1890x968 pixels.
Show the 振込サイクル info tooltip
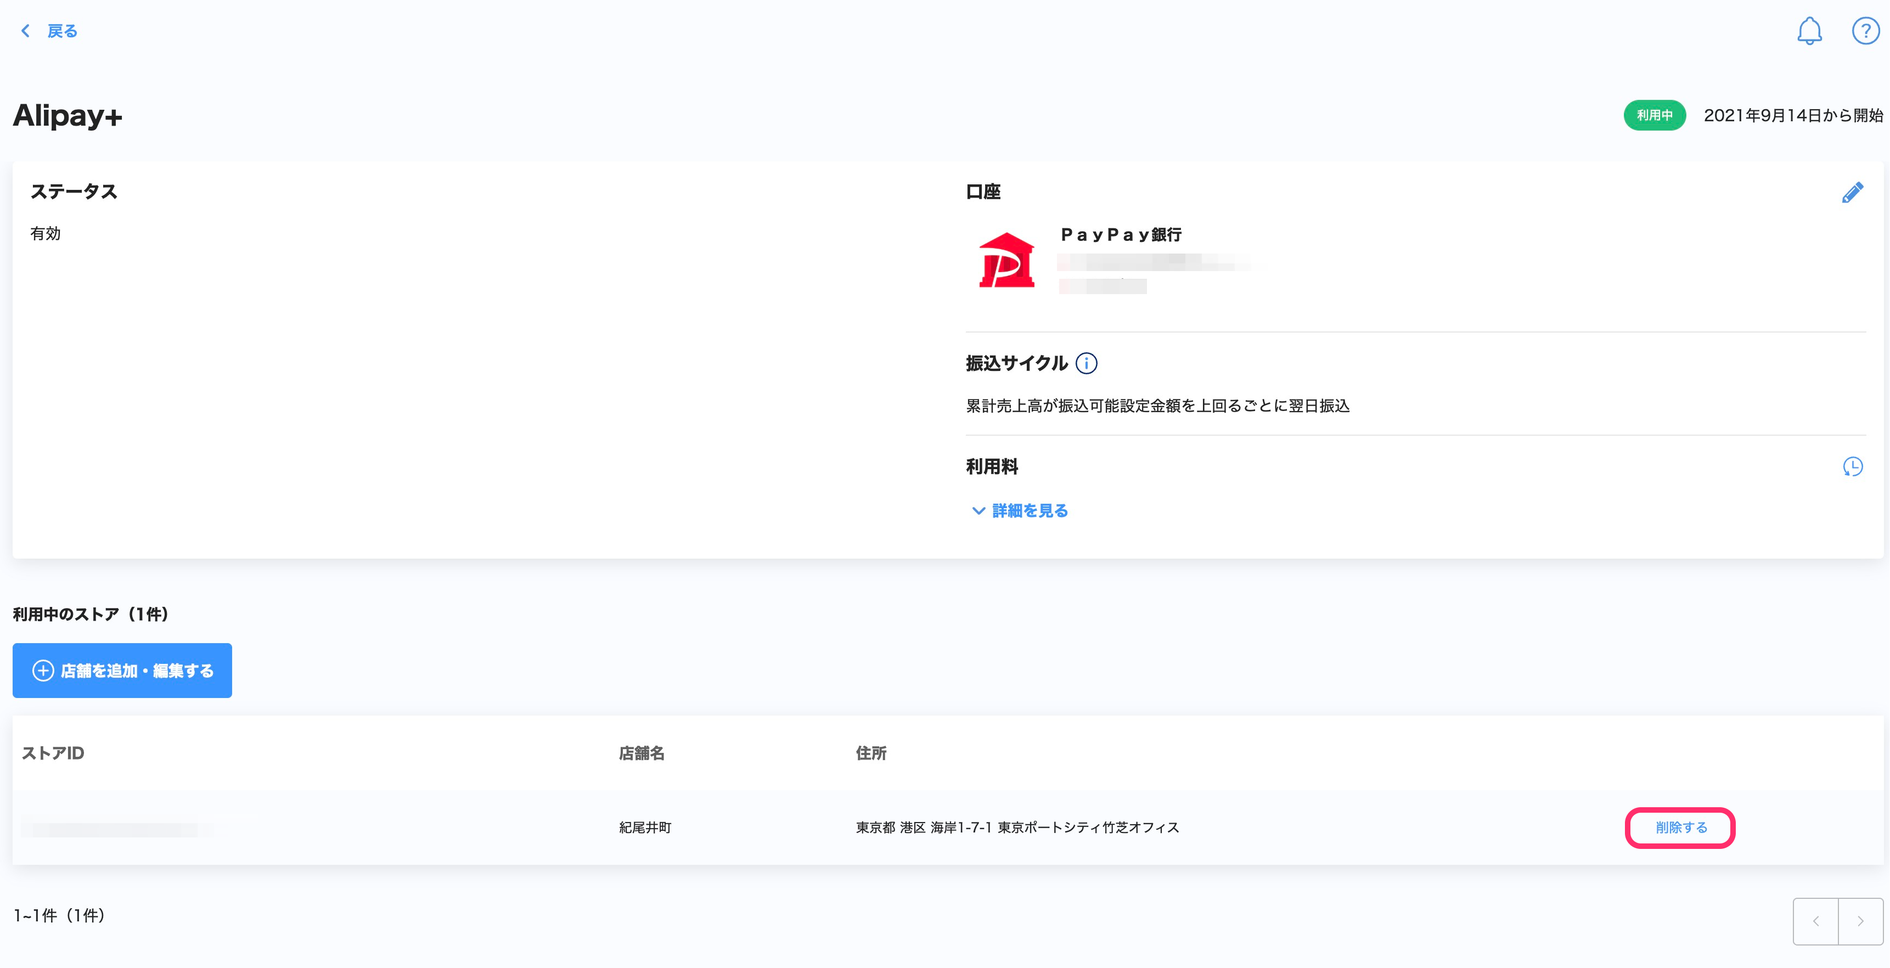click(1087, 363)
